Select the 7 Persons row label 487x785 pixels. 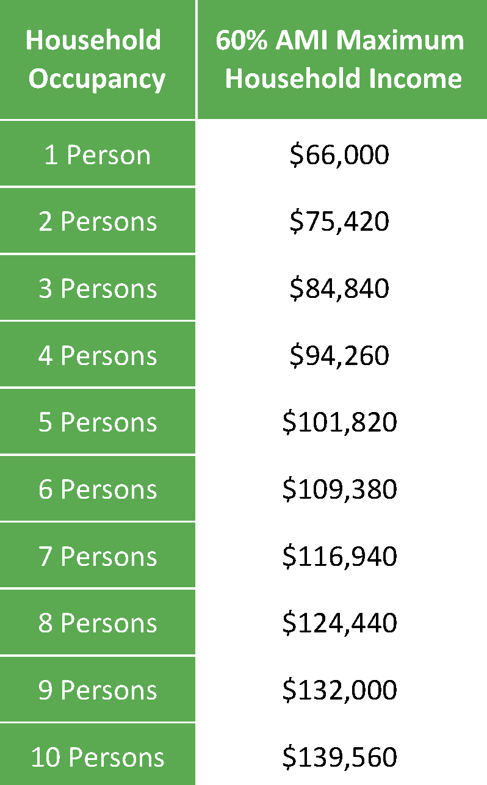(97, 557)
